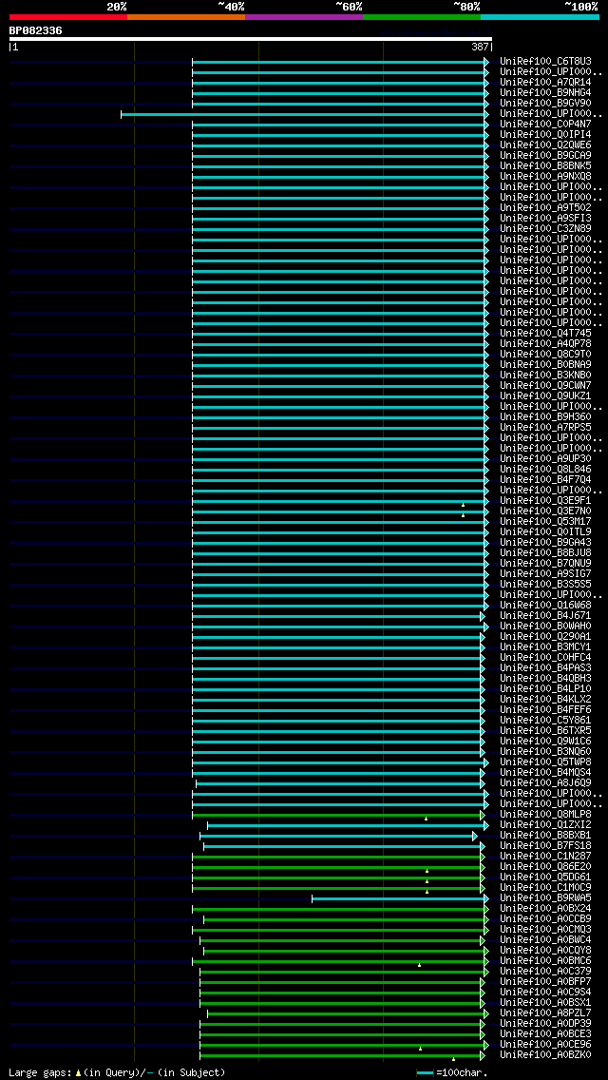Select the UniRef100_B4MQS4 label

[545, 773]
